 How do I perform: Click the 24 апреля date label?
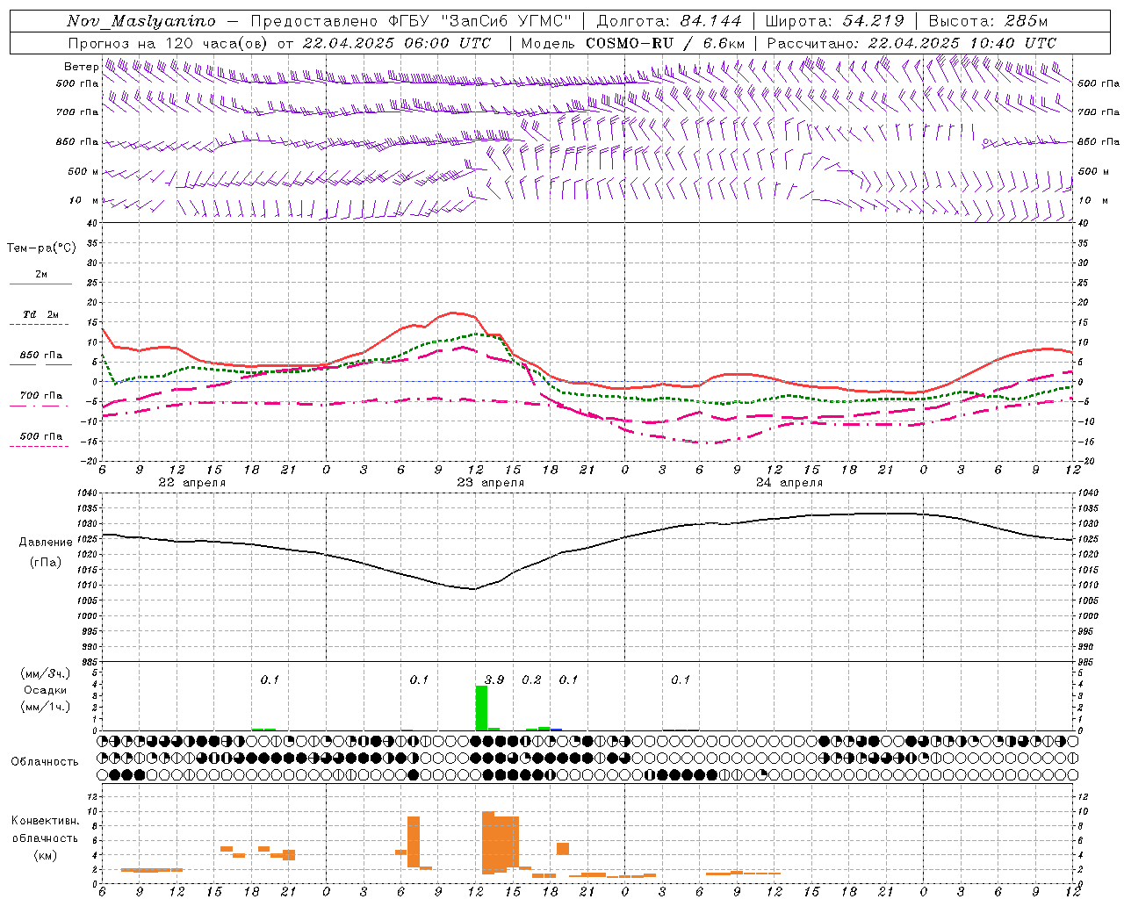pos(789,483)
